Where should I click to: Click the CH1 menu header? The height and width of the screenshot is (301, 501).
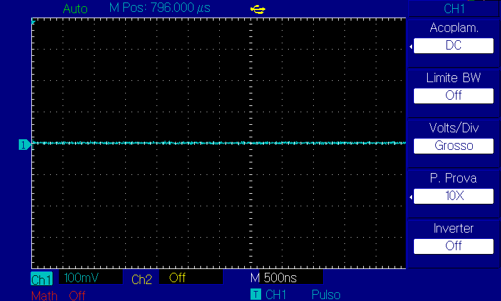(x=453, y=9)
